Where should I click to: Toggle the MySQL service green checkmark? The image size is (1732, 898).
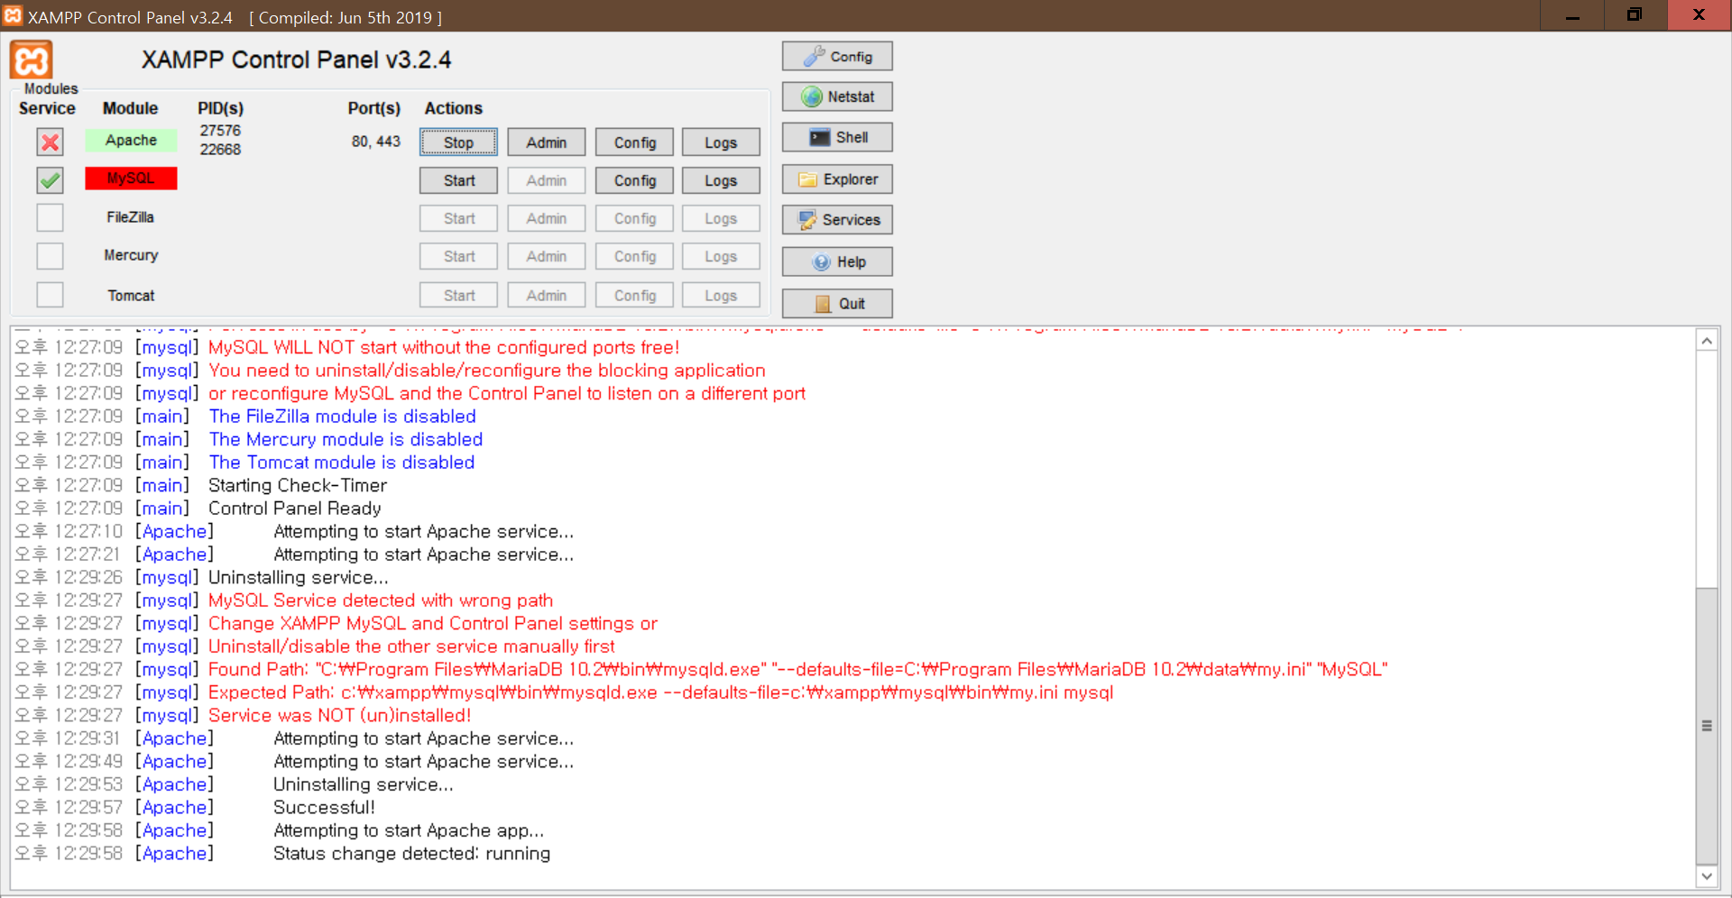(x=51, y=180)
